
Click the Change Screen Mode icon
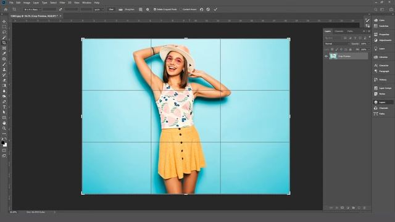pos(4,156)
